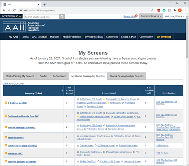
Task: Open Learn & Plan menu
Action: point(128,37)
